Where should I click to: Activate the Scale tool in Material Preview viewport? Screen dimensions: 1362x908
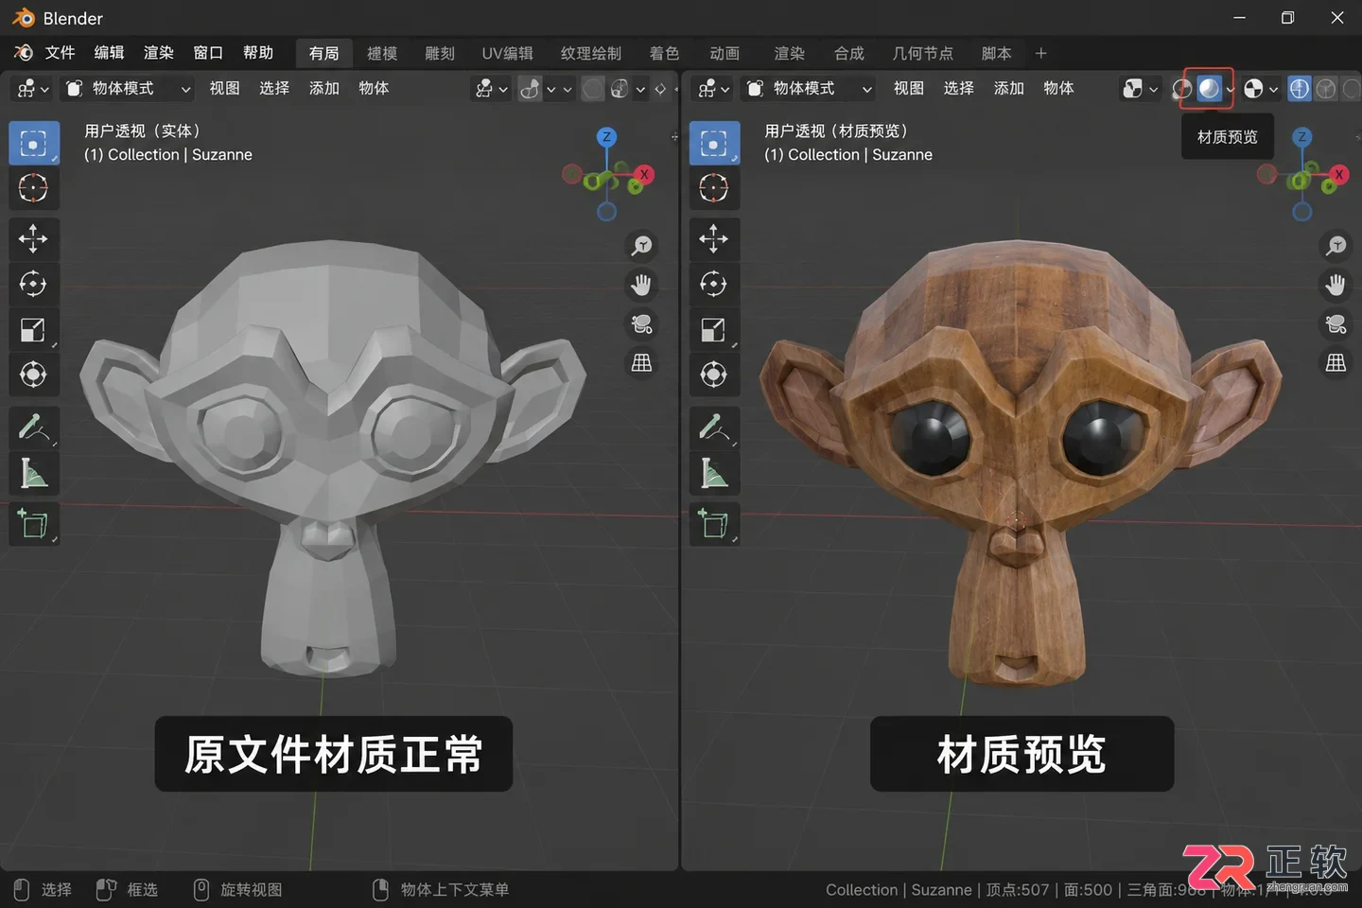[714, 329]
